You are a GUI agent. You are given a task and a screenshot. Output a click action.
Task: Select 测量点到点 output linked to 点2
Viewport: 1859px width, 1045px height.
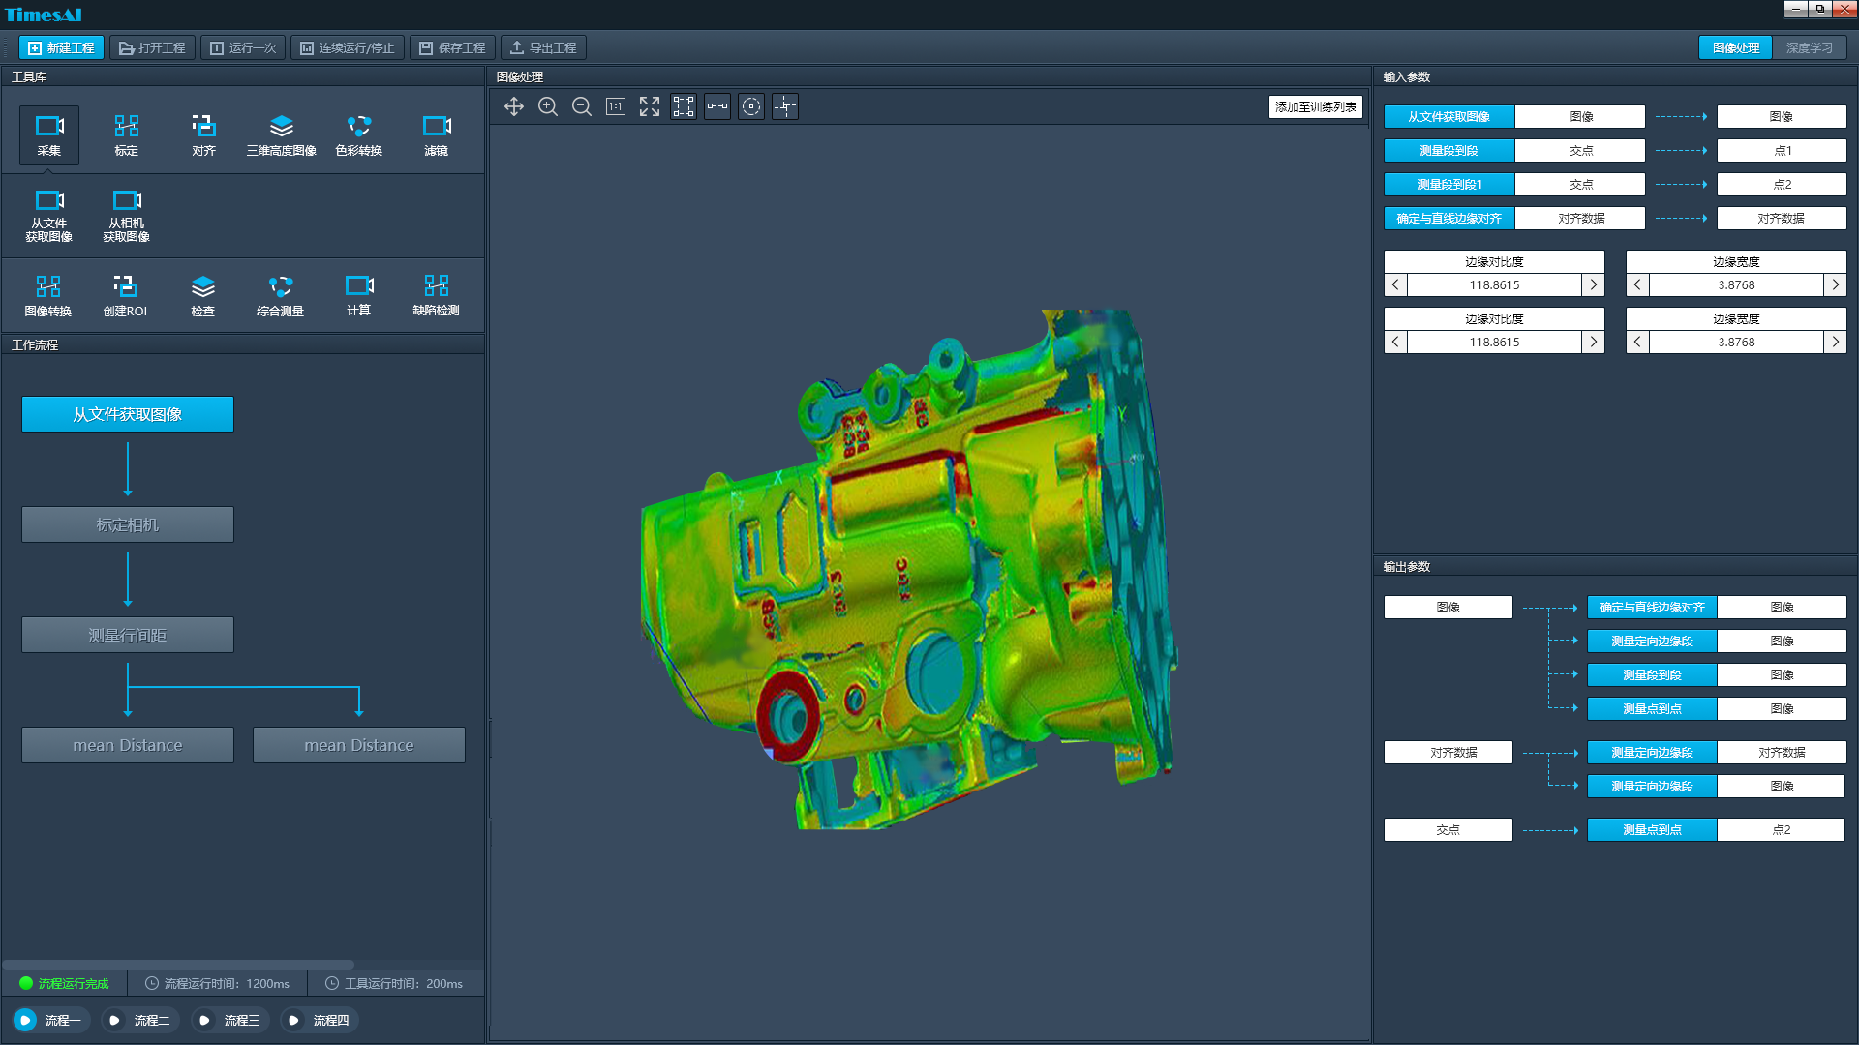pos(1652,829)
